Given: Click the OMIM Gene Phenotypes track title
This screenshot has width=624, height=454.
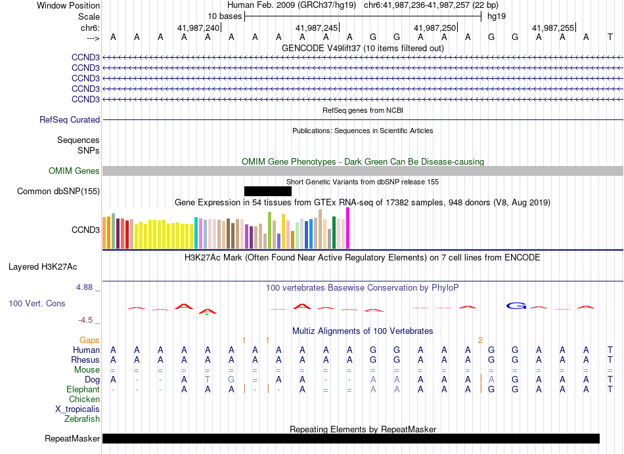Looking at the screenshot, I should [363, 162].
